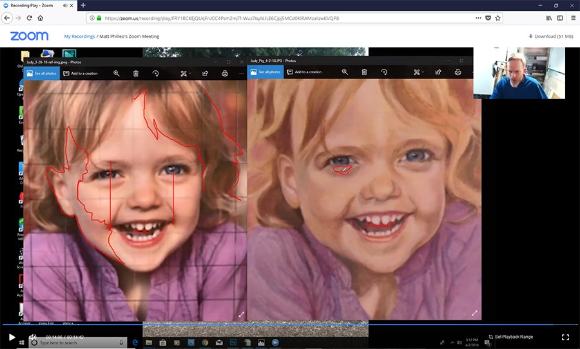Viewport: 580px width, 349px height.
Task: Click the delete trash can in the Judy_3-26-18 window
Action: point(136,73)
